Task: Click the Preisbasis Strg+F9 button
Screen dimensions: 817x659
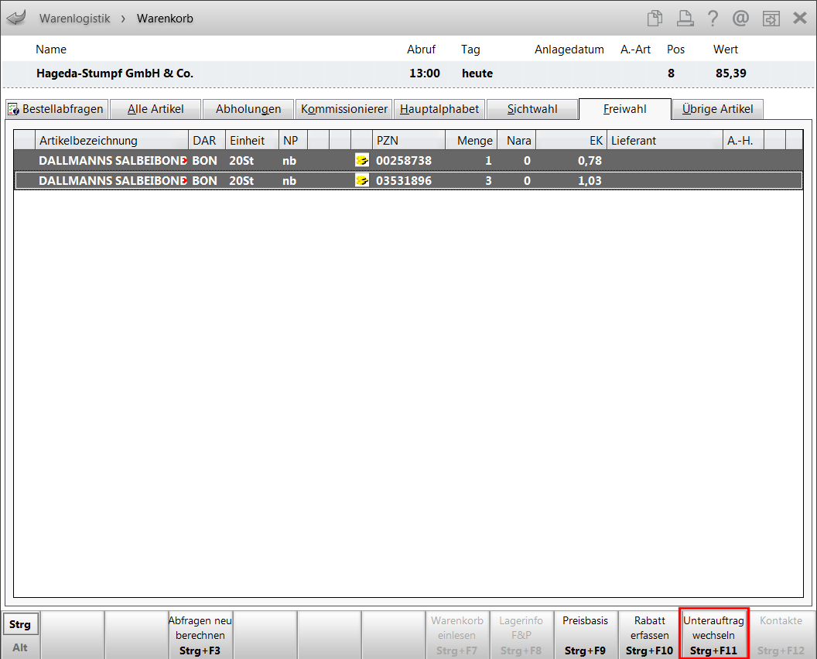Action: 585,635
